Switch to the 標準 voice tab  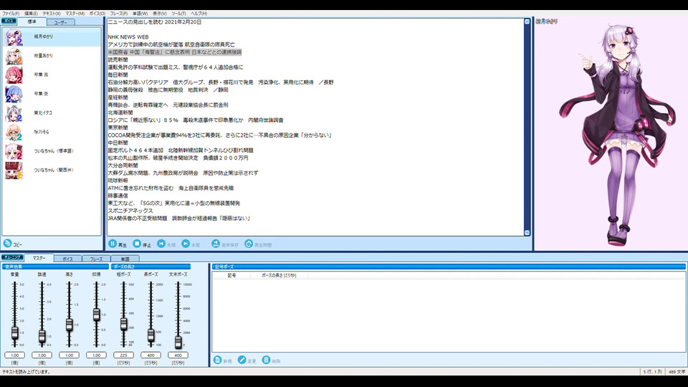[32, 21]
